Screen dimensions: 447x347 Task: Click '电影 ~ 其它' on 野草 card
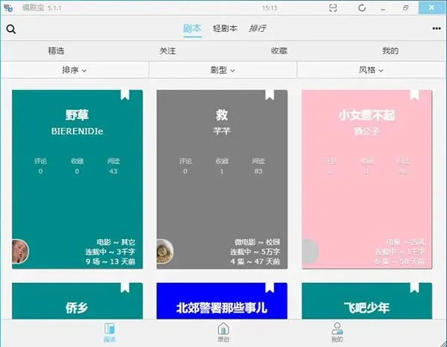point(115,242)
